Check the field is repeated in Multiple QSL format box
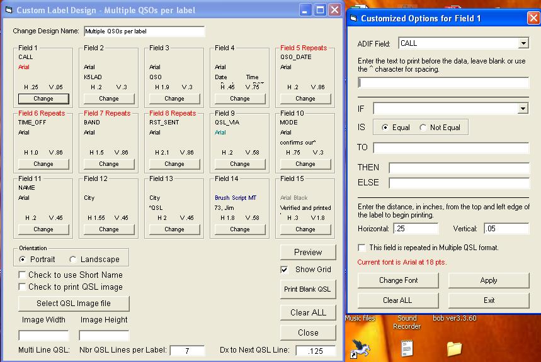Viewport: 541px width, 362px height. (x=362, y=248)
